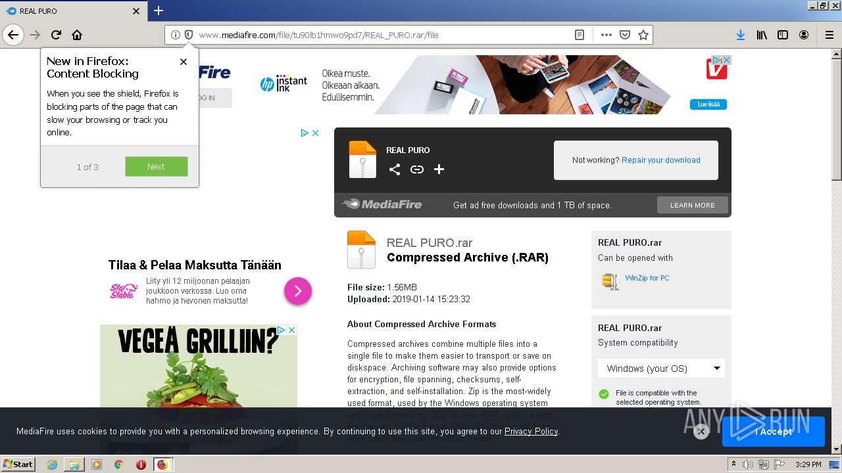
Task: Toggle reader view icon in address bar
Action: pos(580,35)
